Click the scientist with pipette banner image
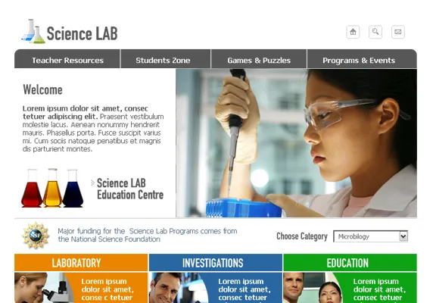The image size is (433, 303). click(296, 143)
